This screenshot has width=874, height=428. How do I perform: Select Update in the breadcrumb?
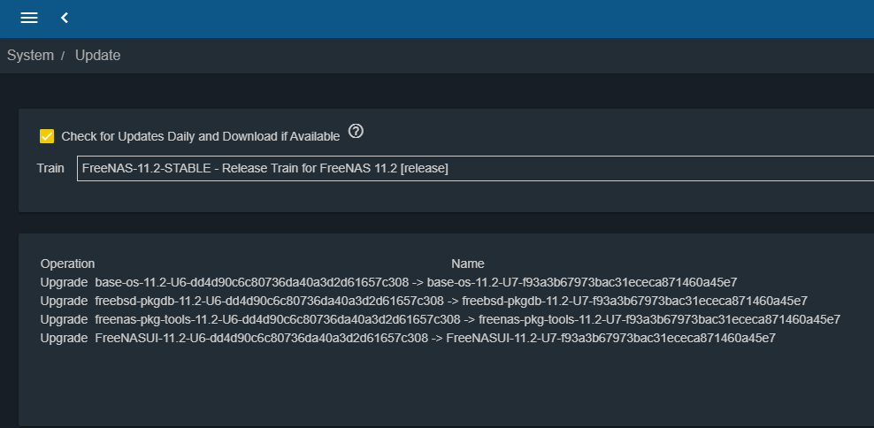tap(97, 56)
